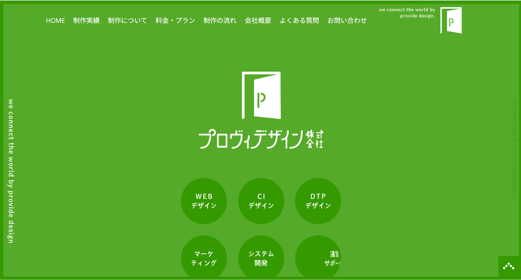Screen dimensions: 521x280
Task: Go to the 会社概要 page
Action: coord(258,20)
